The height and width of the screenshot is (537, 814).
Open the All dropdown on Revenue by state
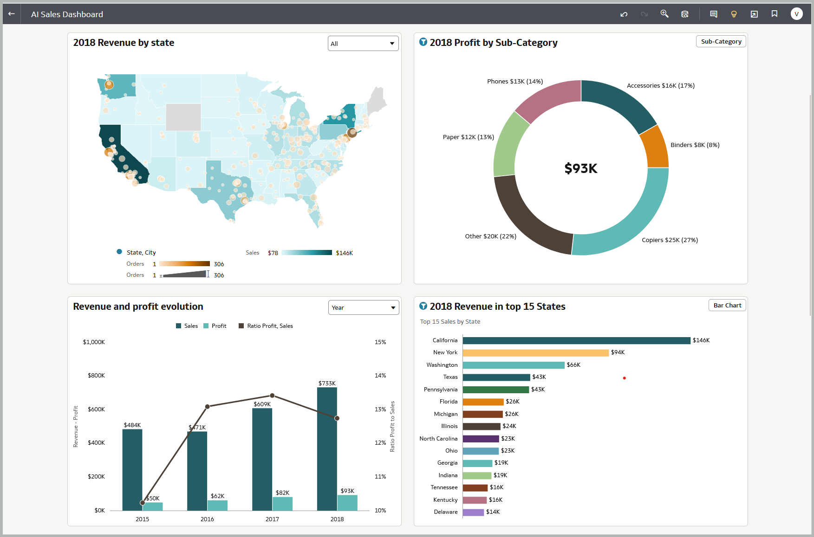click(x=363, y=43)
